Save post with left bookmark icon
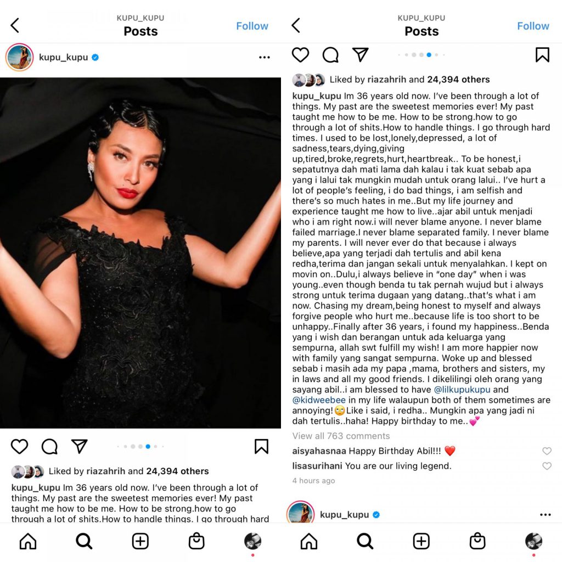This screenshot has height=562, width=562. [261, 446]
